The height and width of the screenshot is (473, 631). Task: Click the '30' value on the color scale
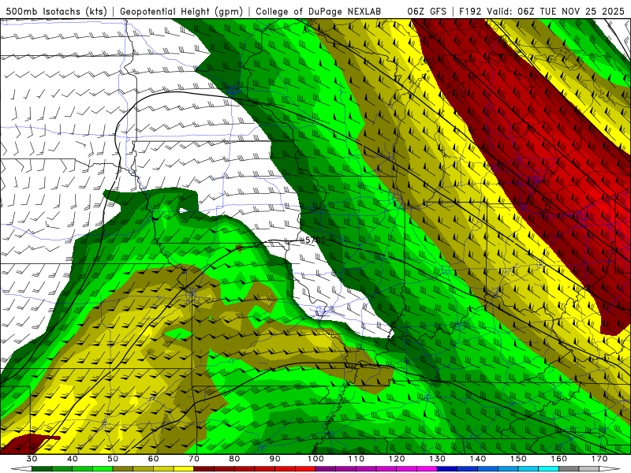pyautogui.click(x=32, y=459)
